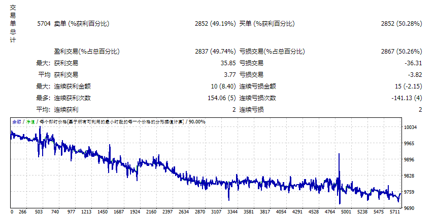Click the 90.00% modelling quality text
Viewport: 436px width, 218px height.
[x=197, y=121]
